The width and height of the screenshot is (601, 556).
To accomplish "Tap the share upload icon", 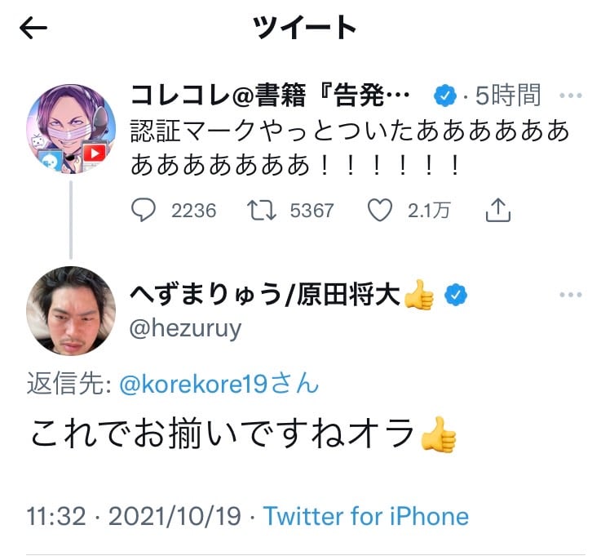I will point(497,211).
